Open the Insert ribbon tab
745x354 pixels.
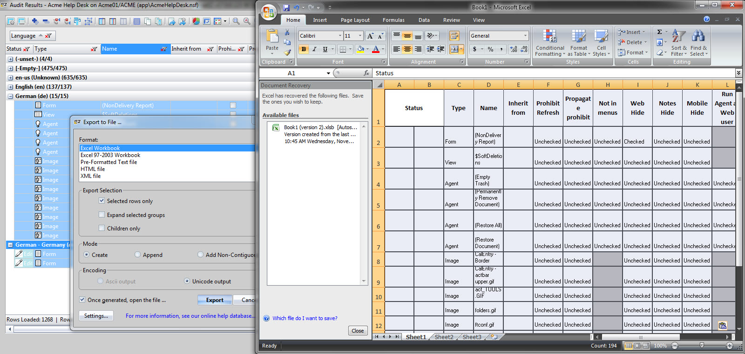pyautogui.click(x=320, y=20)
